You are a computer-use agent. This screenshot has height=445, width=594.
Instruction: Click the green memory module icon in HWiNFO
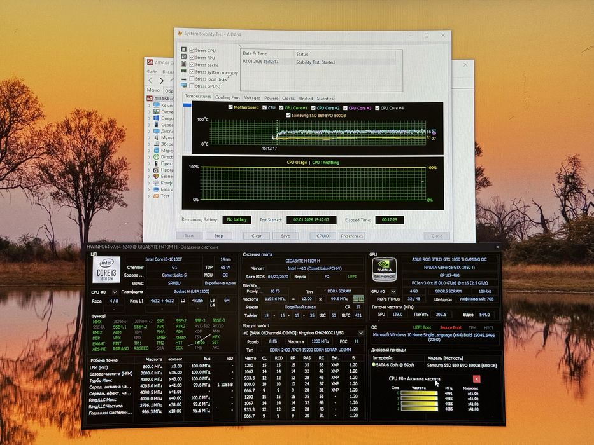[x=358, y=299]
